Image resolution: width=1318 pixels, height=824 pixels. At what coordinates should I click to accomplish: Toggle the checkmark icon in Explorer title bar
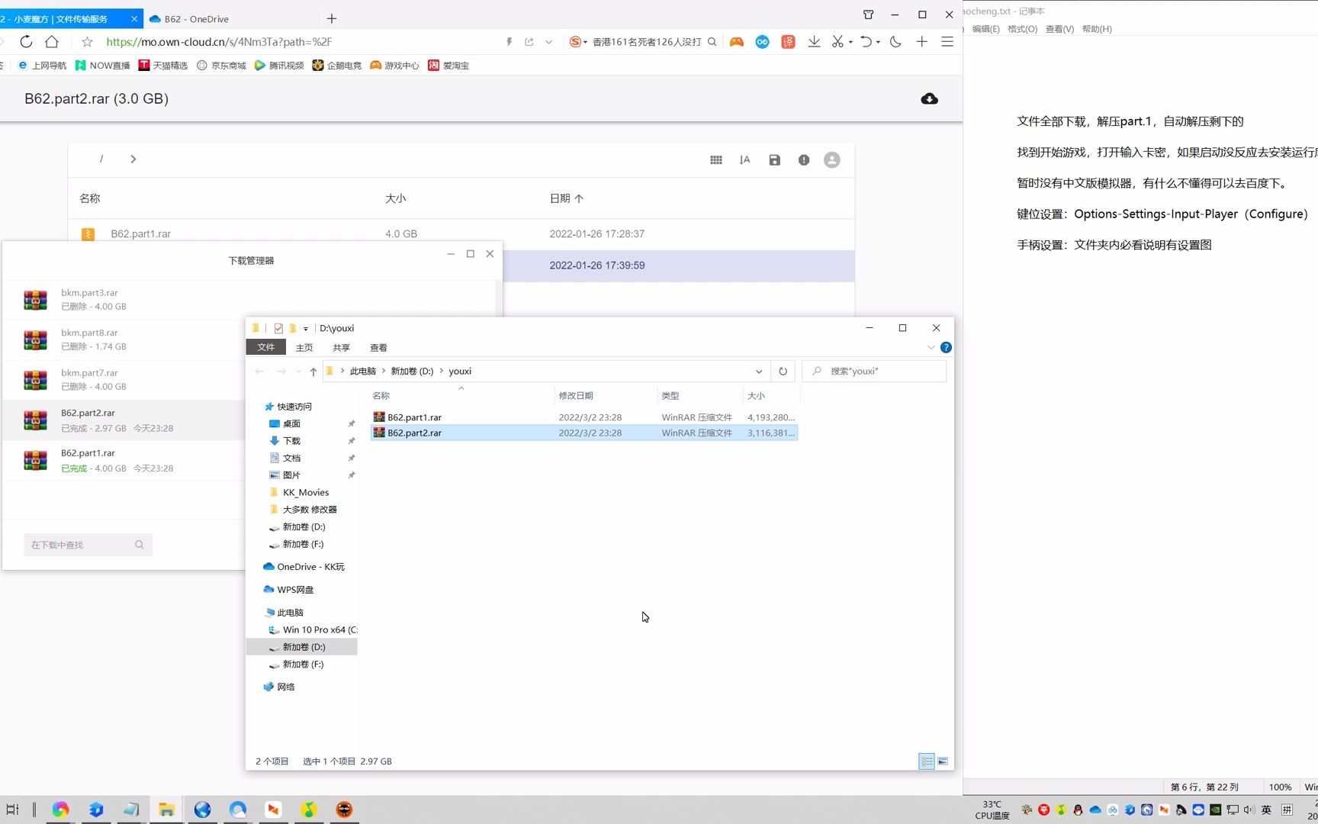tap(278, 328)
